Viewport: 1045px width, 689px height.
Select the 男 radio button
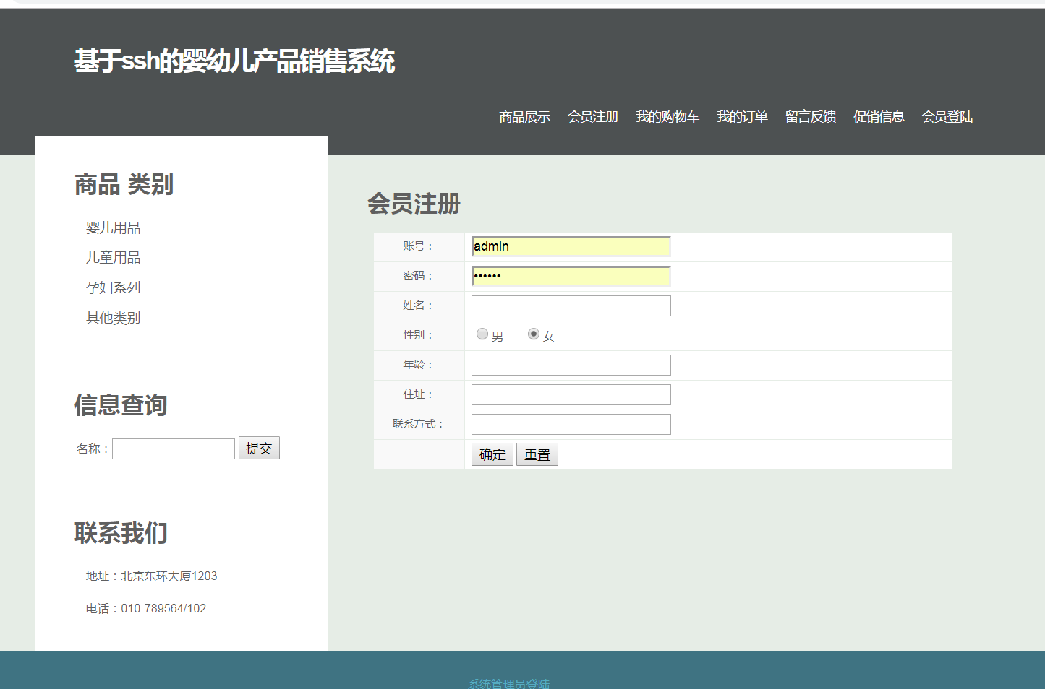pyautogui.click(x=482, y=334)
